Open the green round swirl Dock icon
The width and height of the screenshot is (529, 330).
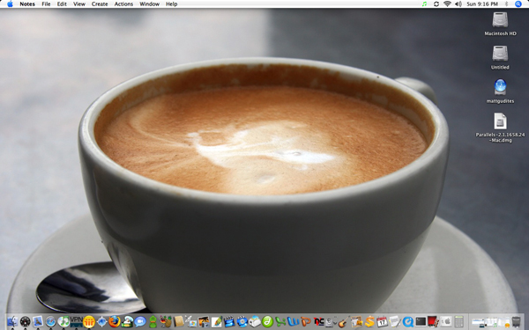(x=267, y=321)
